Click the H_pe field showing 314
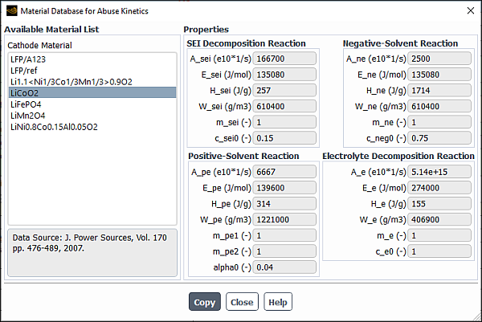Screen dimensions: 482x322 point(284,204)
